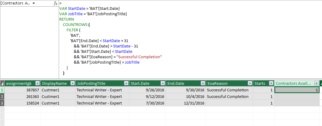The width and height of the screenshot is (322, 126).
Task: Click the Successful Completion cell in row 2
Action: pyautogui.click(x=229, y=96)
